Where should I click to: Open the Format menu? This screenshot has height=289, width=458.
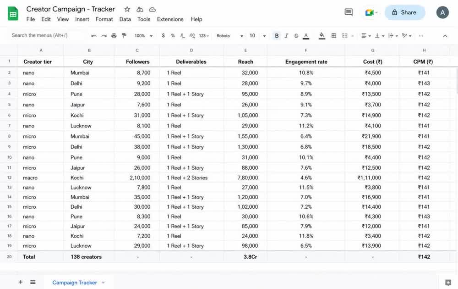104,19
